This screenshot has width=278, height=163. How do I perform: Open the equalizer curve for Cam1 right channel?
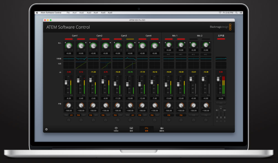pos(81,59)
